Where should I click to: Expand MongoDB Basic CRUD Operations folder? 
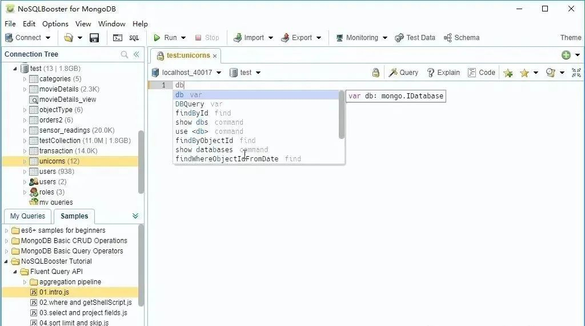6,241
